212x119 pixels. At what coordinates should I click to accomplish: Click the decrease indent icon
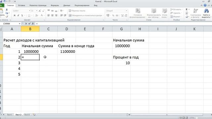(61, 16)
